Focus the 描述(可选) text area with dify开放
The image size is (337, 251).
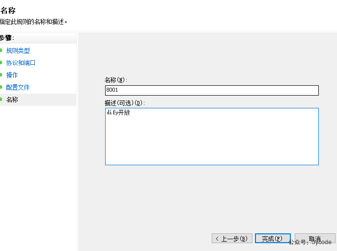(212, 136)
